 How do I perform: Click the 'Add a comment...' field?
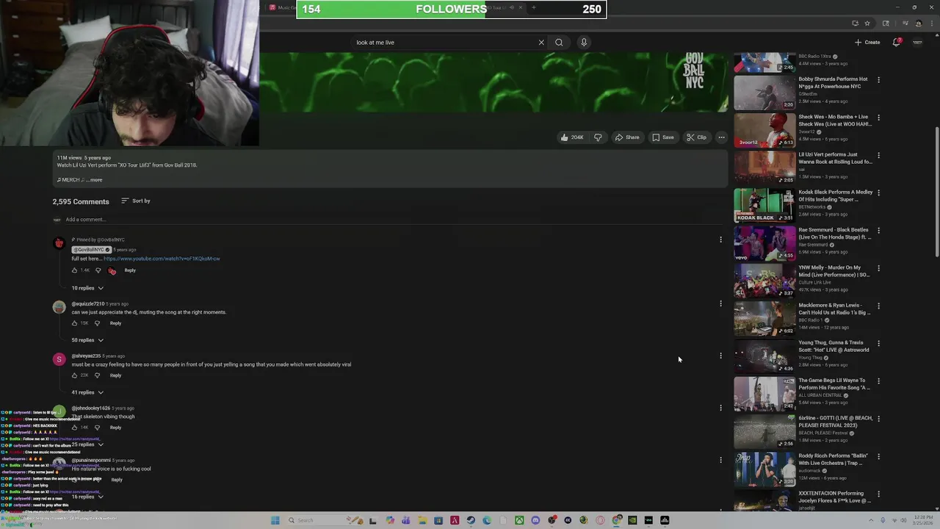pyautogui.click(x=393, y=220)
